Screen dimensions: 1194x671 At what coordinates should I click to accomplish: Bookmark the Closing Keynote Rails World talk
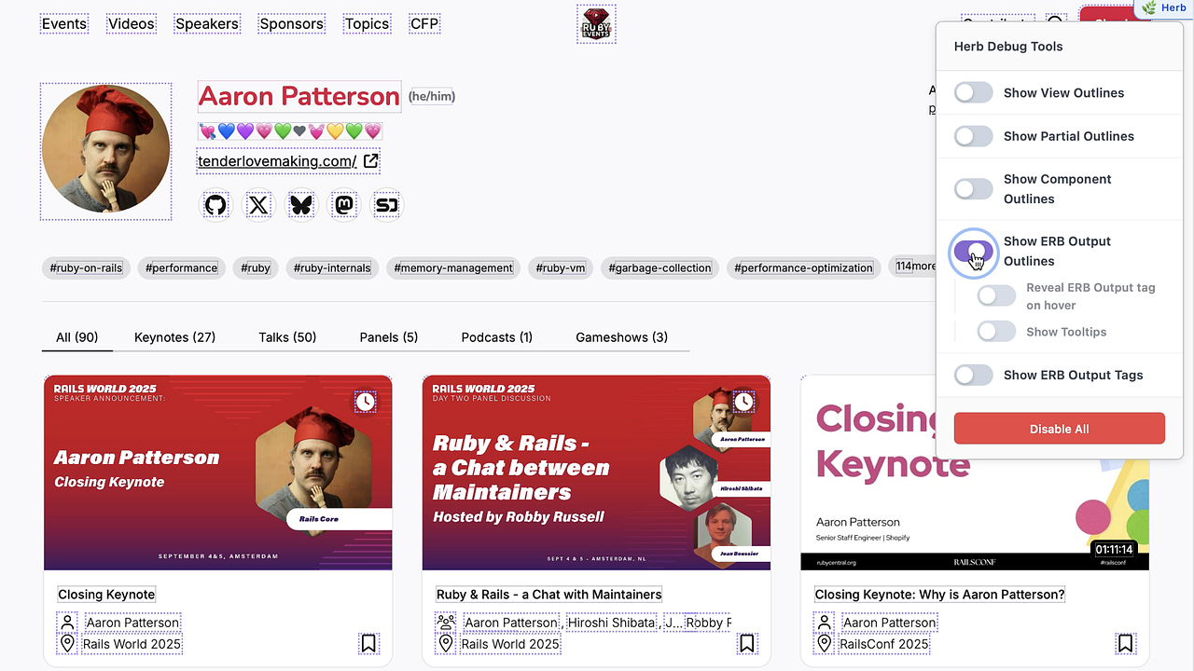pyautogui.click(x=368, y=643)
